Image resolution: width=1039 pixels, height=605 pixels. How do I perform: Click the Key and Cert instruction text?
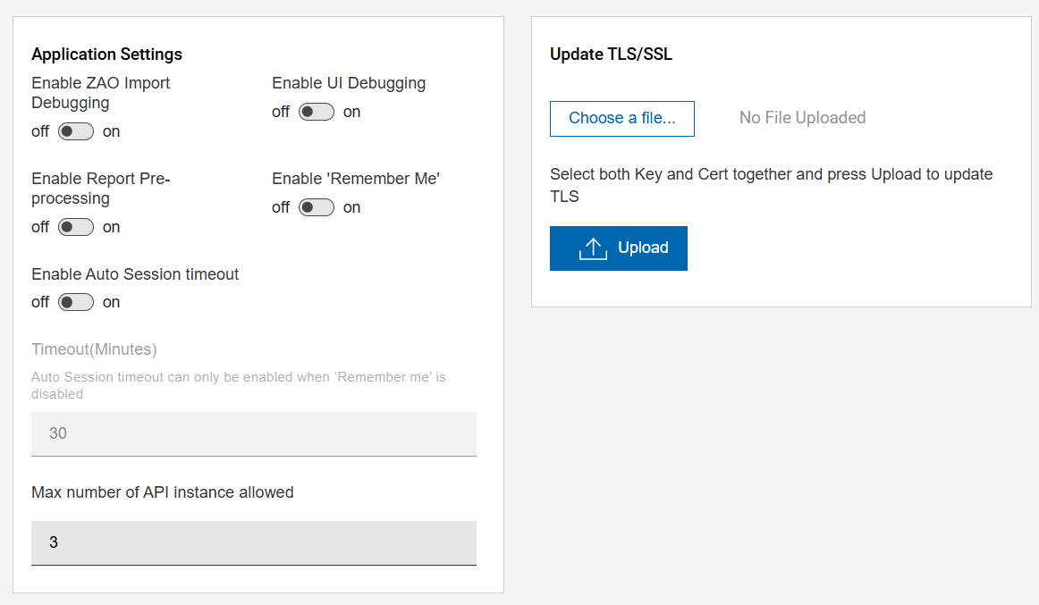(771, 175)
